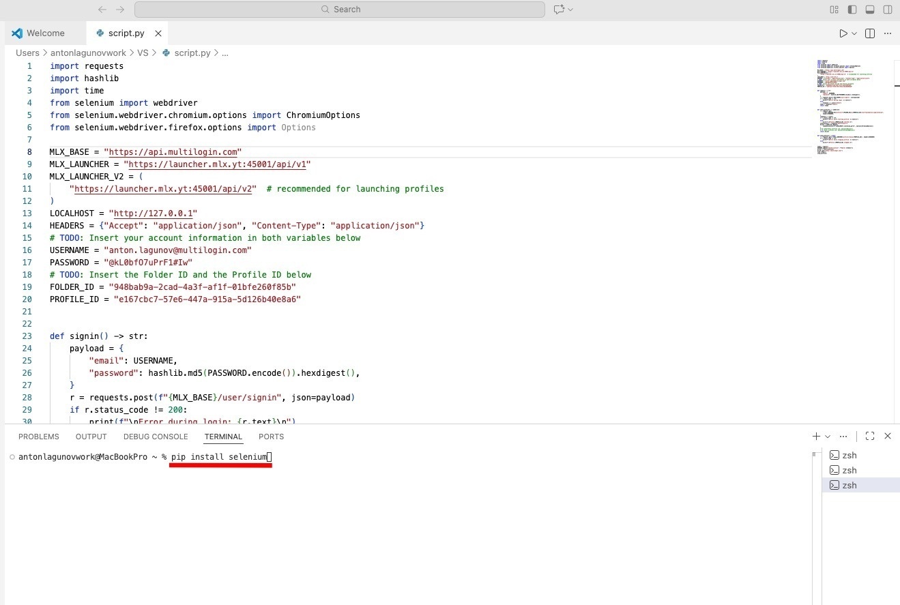Toggle the Secondary Side Bar visibility
900x605 pixels.
(x=888, y=9)
